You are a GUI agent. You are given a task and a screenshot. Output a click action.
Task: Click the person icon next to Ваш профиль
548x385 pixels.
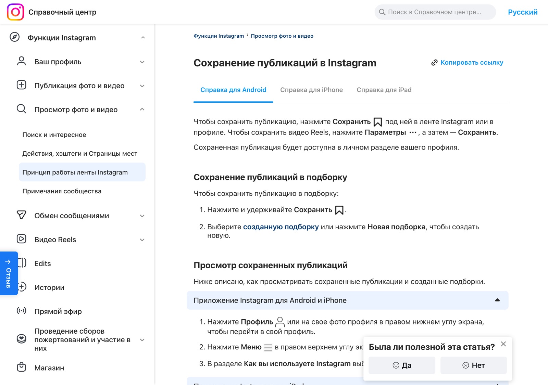tap(22, 61)
